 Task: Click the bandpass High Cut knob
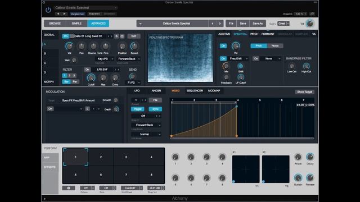tap(306, 66)
